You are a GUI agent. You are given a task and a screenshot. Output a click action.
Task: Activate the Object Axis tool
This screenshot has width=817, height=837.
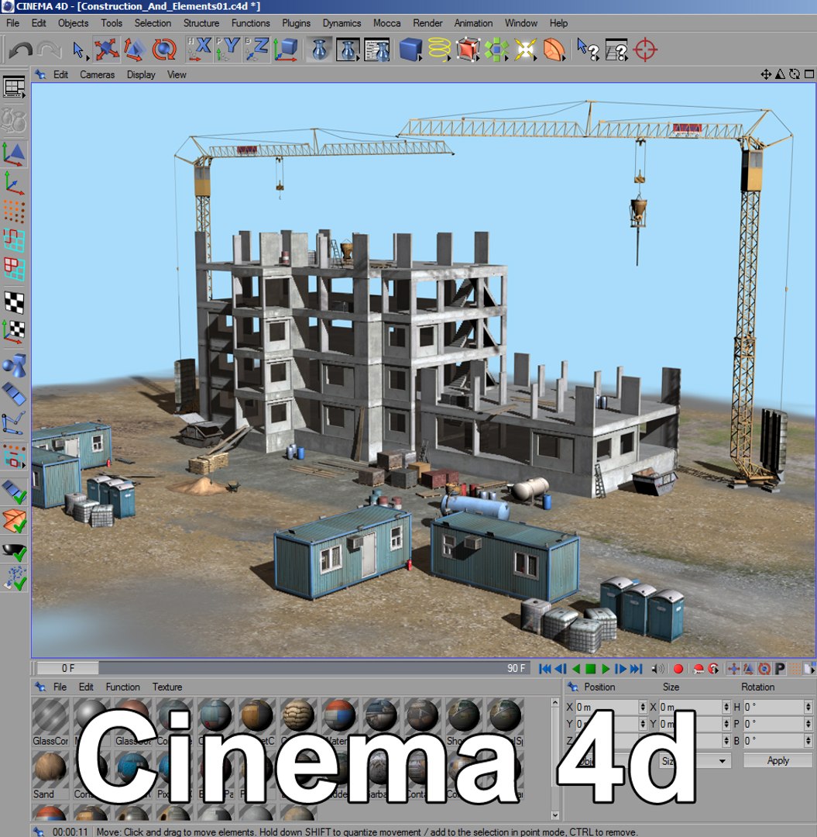pos(14,183)
